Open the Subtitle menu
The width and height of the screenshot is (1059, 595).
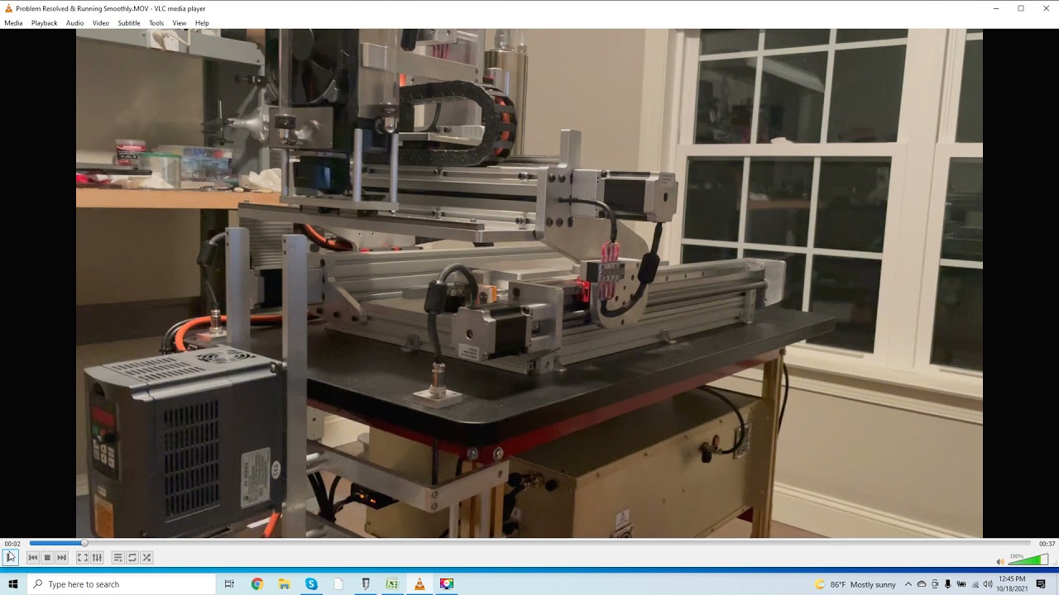(128, 23)
